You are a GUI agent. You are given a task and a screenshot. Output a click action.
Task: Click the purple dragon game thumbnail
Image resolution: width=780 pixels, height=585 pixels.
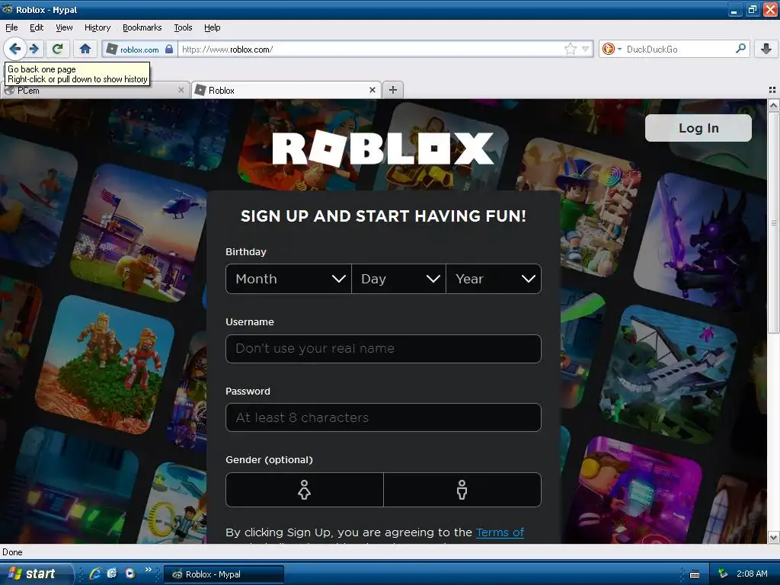click(x=701, y=242)
